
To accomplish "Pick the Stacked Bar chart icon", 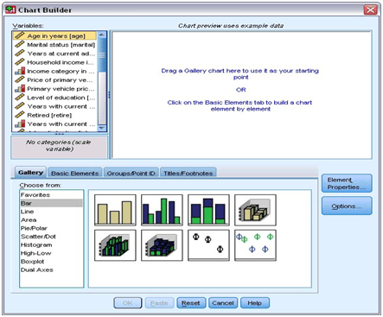I will [x=208, y=210].
